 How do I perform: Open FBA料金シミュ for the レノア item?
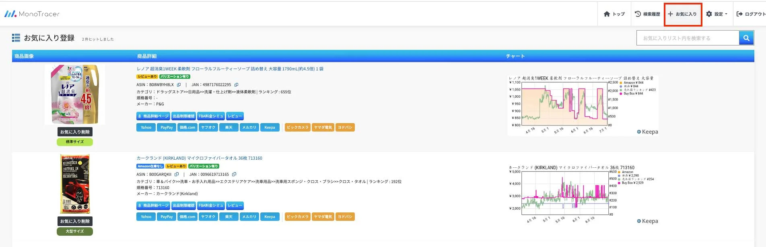tap(211, 116)
